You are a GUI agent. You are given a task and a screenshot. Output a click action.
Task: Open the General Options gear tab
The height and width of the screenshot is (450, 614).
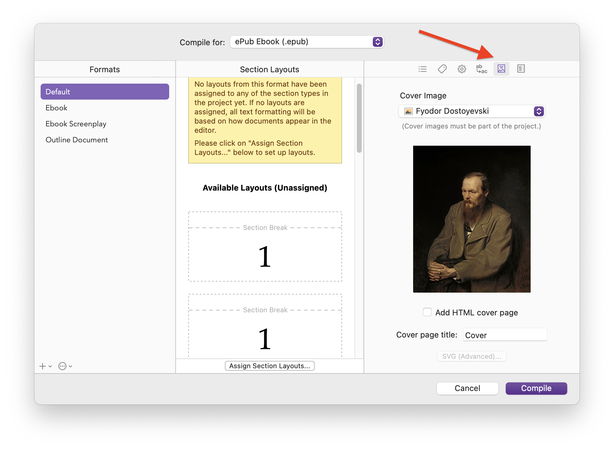[462, 69]
